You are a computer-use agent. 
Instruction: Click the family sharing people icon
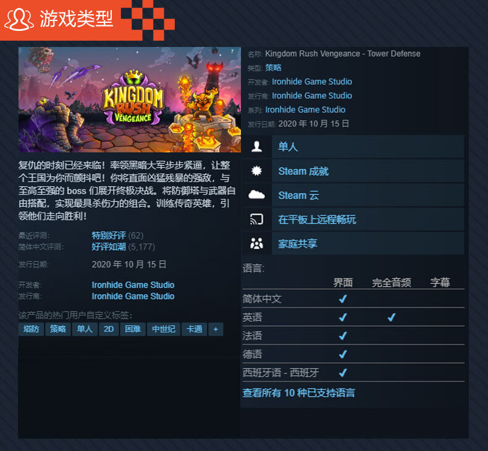pyautogui.click(x=256, y=243)
